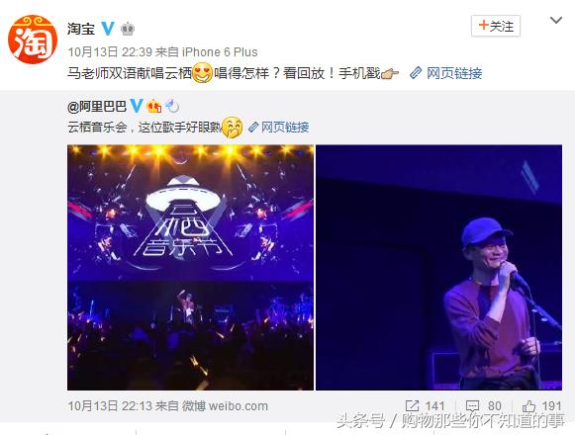Open the @阿里巴巴 account mention
The width and height of the screenshot is (575, 435).
tap(97, 106)
